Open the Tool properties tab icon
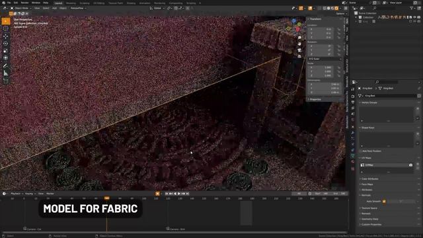The height and width of the screenshot is (238, 423). pyautogui.click(x=353, y=89)
